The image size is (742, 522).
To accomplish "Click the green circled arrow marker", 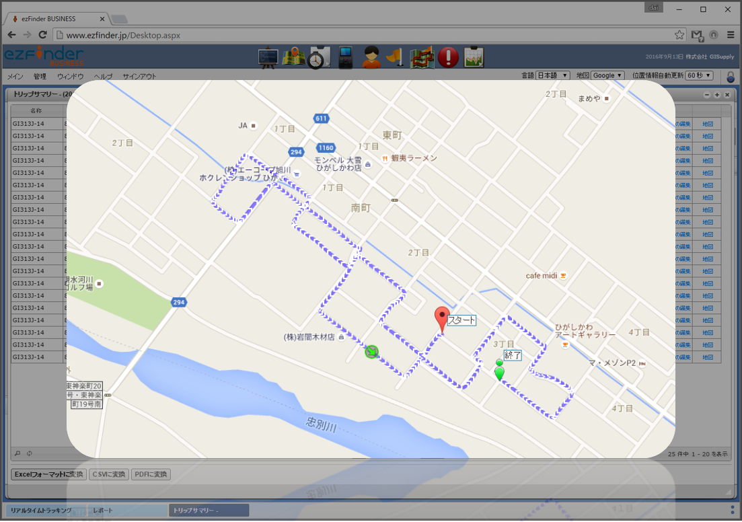I will [x=372, y=352].
